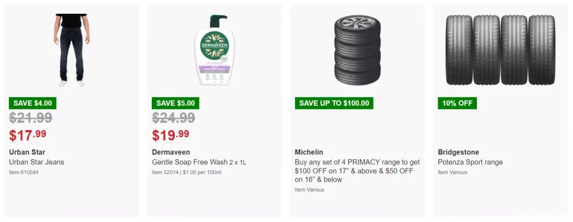The width and height of the screenshot is (573, 222).
Task: Click the SAVE UP TO $100.00 badge
Action: [x=334, y=103]
